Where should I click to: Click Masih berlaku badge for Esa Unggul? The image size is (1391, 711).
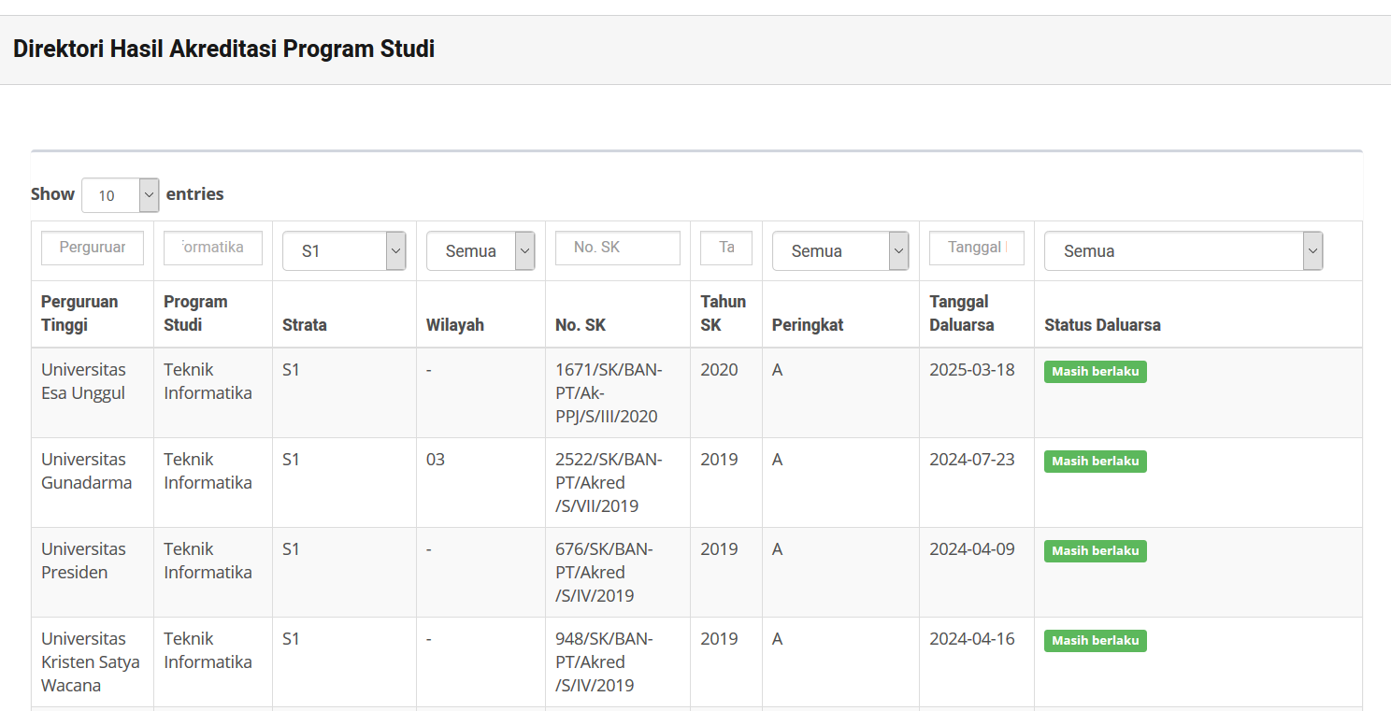(x=1096, y=372)
